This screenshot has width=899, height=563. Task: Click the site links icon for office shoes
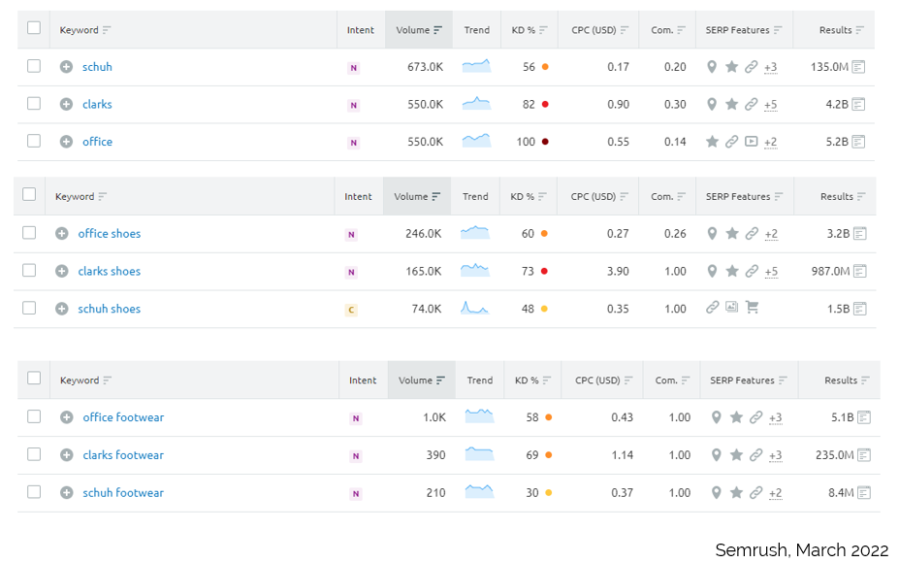tap(752, 234)
